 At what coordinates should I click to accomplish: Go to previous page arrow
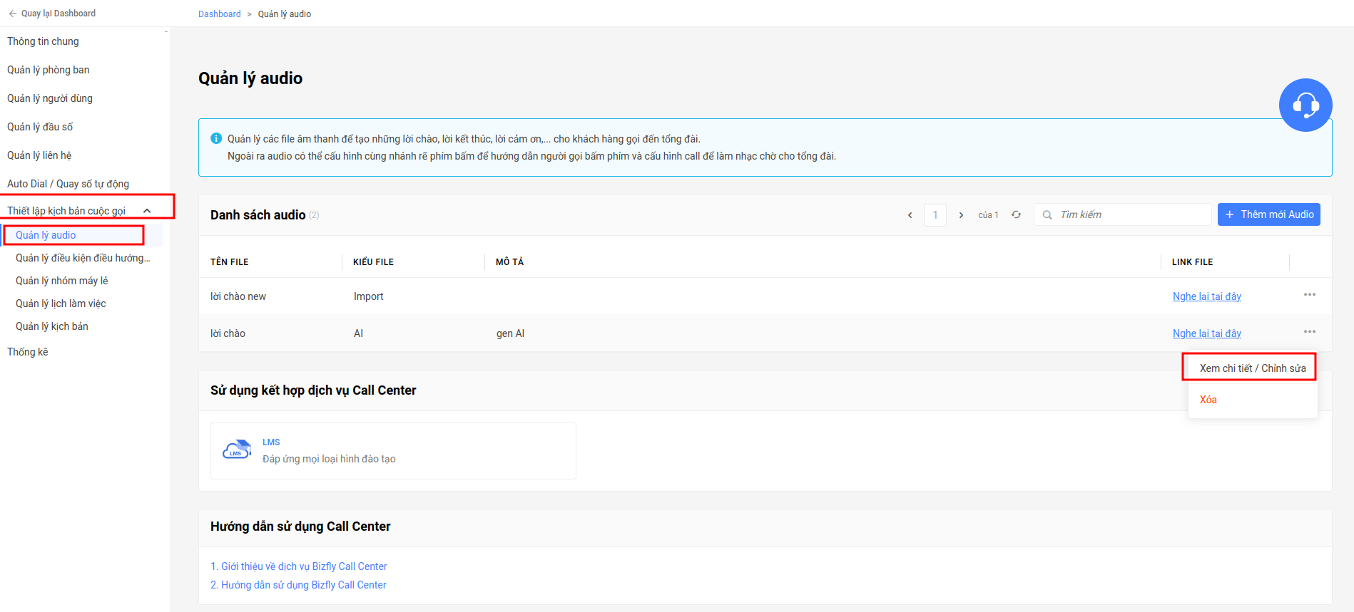pos(910,215)
